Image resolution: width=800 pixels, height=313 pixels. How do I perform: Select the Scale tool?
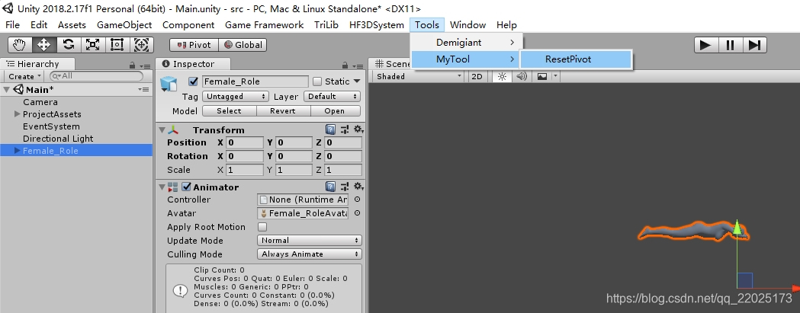(93, 45)
